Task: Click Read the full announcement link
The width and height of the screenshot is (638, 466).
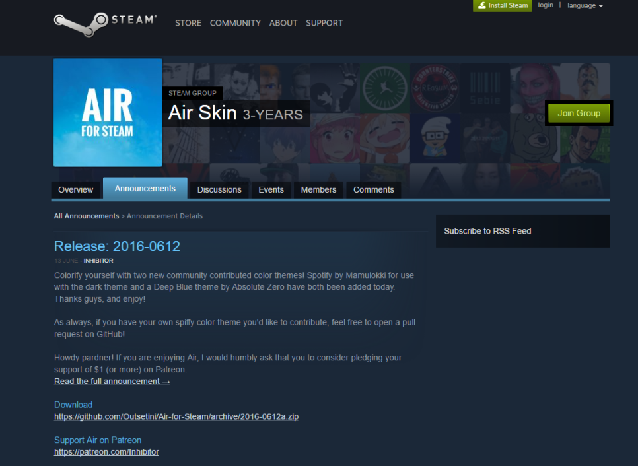Action: point(112,382)
